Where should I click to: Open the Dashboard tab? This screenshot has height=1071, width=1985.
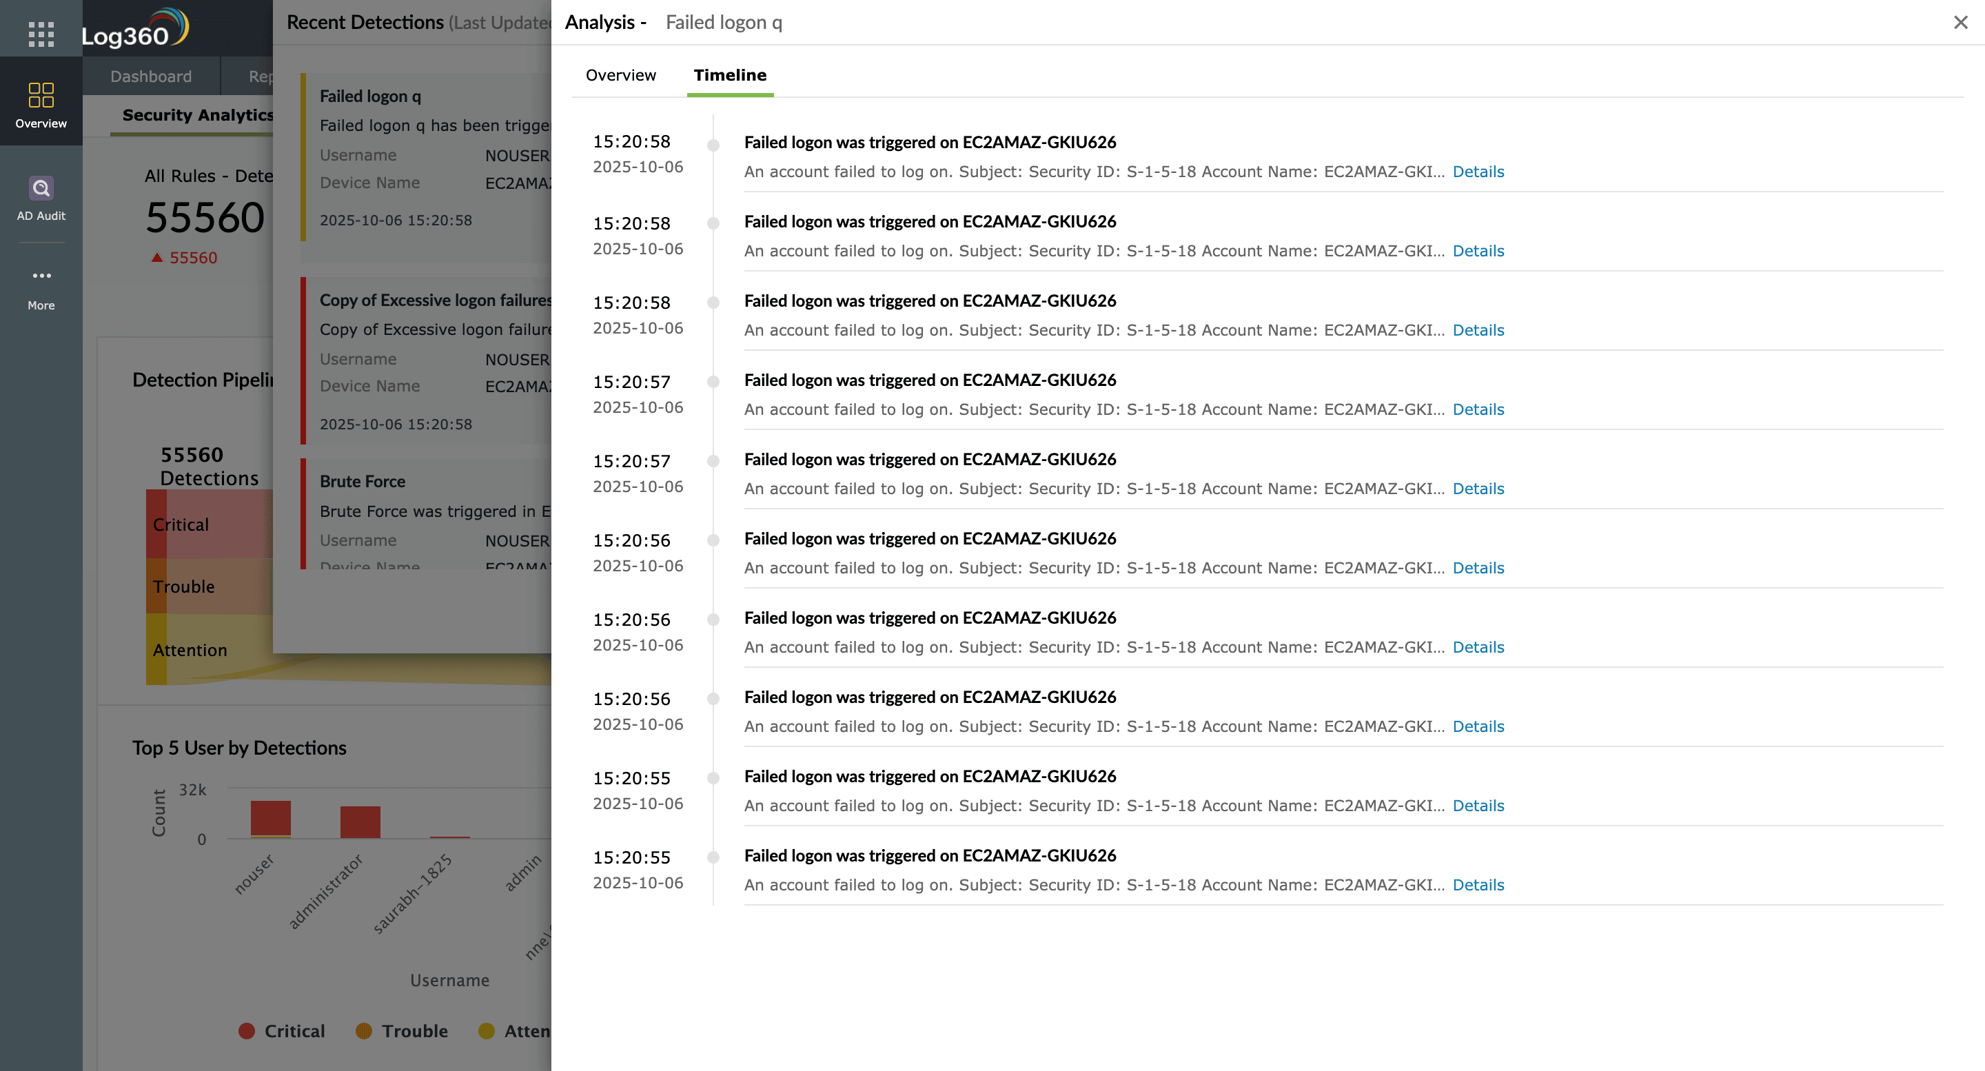[151, 76]
